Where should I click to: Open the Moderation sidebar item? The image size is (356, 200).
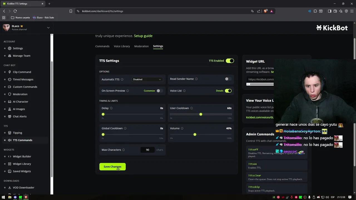point(20,94)
